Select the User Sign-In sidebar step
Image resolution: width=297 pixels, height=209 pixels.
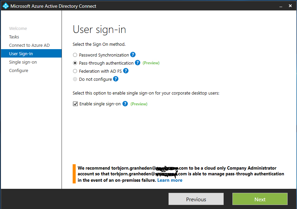click(31, 54)
